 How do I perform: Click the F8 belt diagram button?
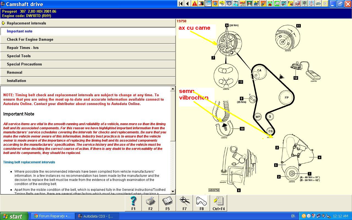click(x=202, y=203)
